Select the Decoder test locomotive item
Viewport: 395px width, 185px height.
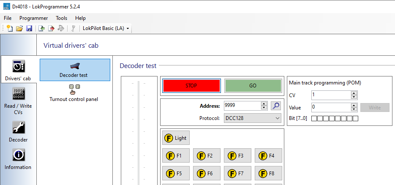pyautogui.click(x=75, y=70)
